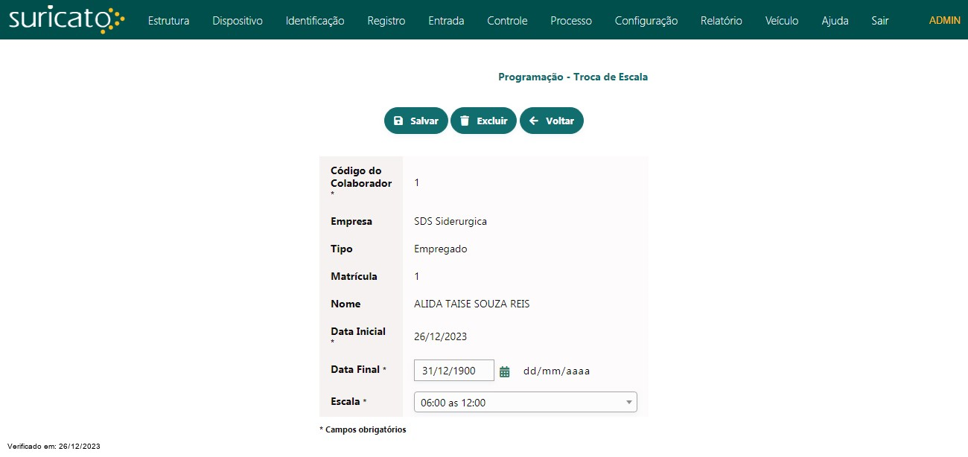Open the Veículo menu
The width and height of the screenshot is (968, 457).
pos(782,21)
